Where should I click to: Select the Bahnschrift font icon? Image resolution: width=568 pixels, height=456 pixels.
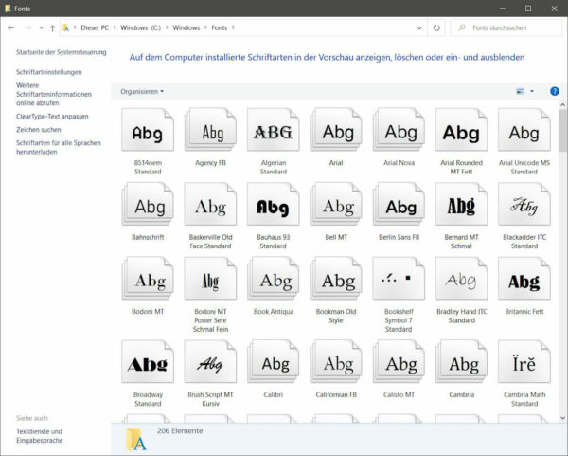coord(148,204)
